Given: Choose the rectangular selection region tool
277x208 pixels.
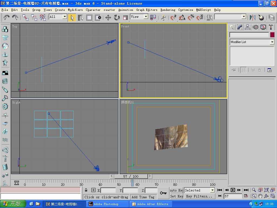Looking at the screenshot, I should tap(89, 18).
